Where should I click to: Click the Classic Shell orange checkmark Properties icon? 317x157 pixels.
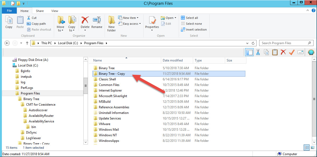coord(292,52)
